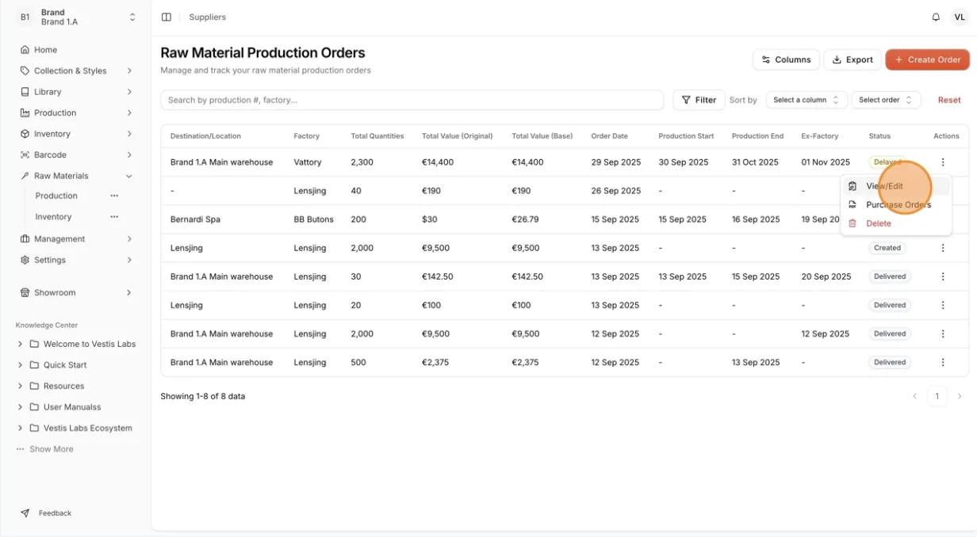
Task: Click the Library icon in sidebar
Action: point(25,92)
